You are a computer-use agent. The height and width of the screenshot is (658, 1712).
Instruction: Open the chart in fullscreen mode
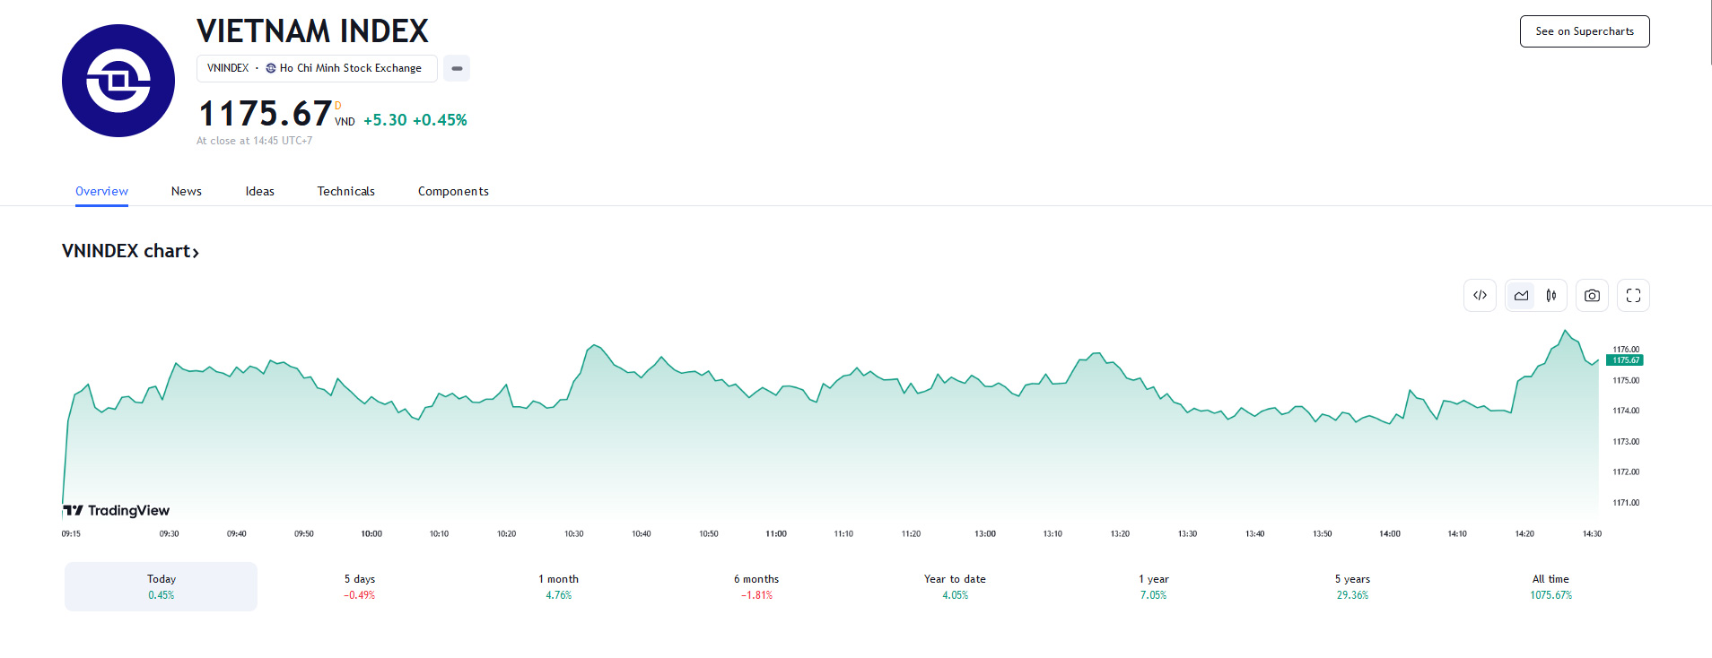[x=1633, y=296]
